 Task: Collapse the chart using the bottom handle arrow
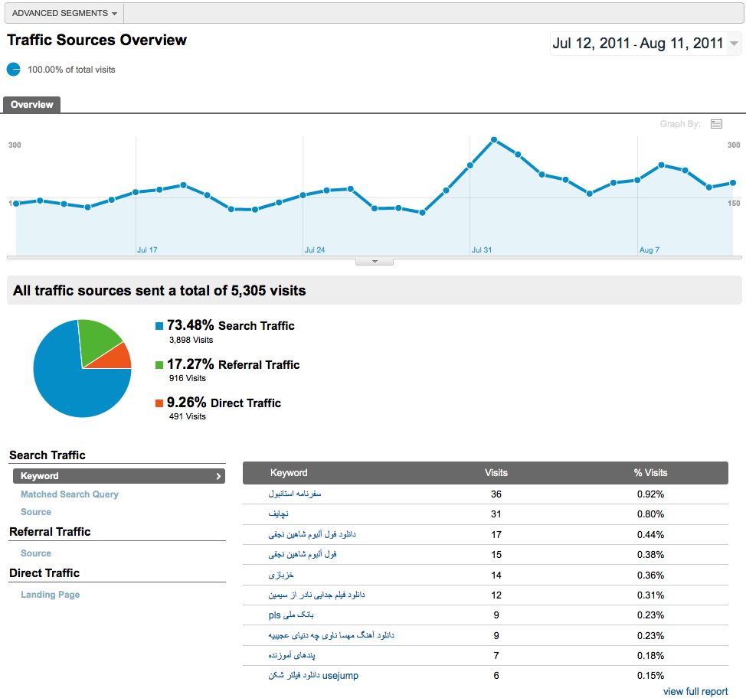coord(375,262)
